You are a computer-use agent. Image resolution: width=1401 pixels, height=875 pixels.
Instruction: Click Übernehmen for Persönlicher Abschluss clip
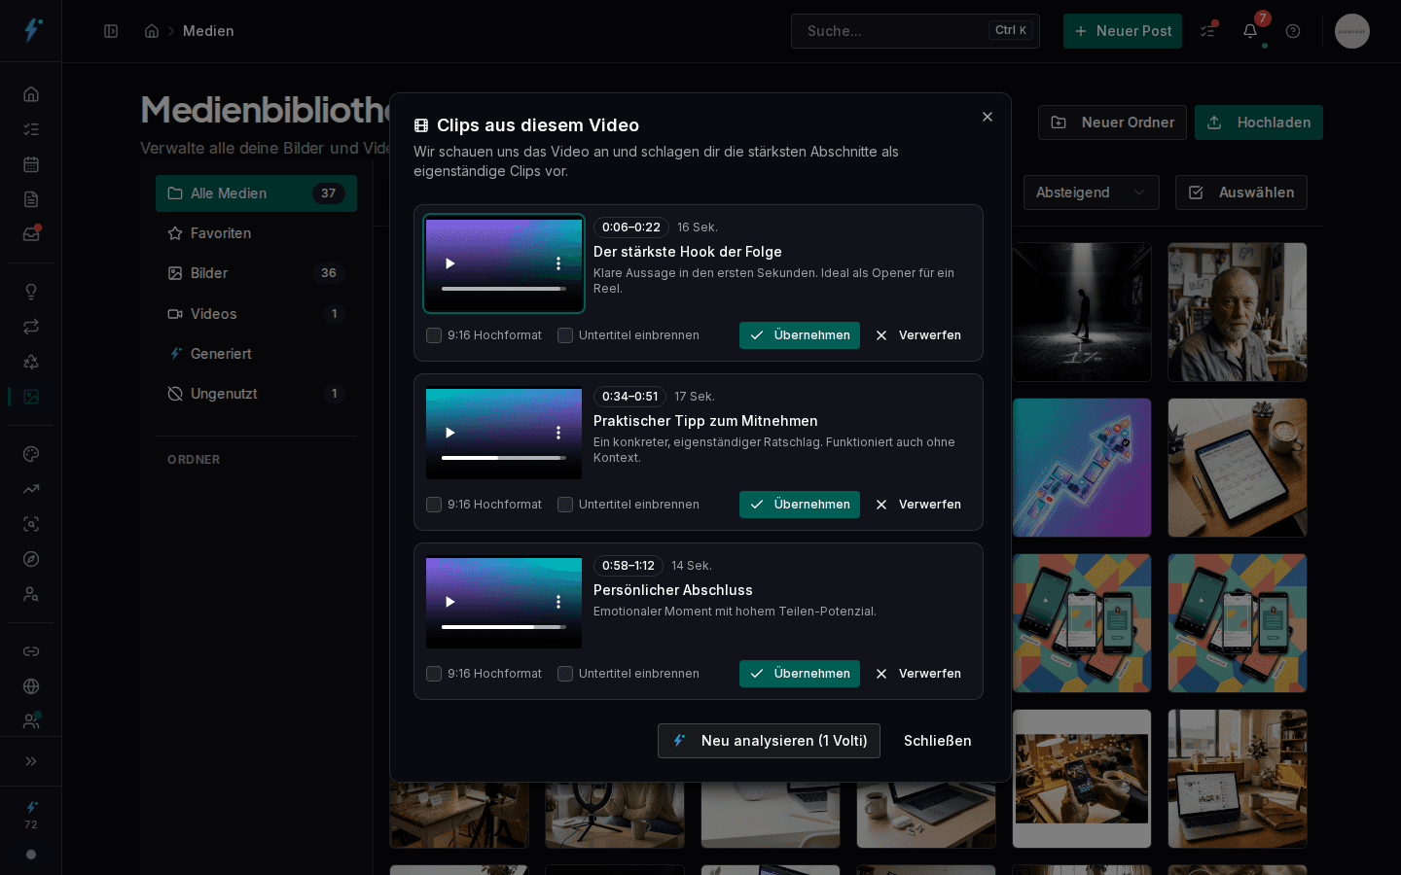pyautogui.click(x=800, y=674)
